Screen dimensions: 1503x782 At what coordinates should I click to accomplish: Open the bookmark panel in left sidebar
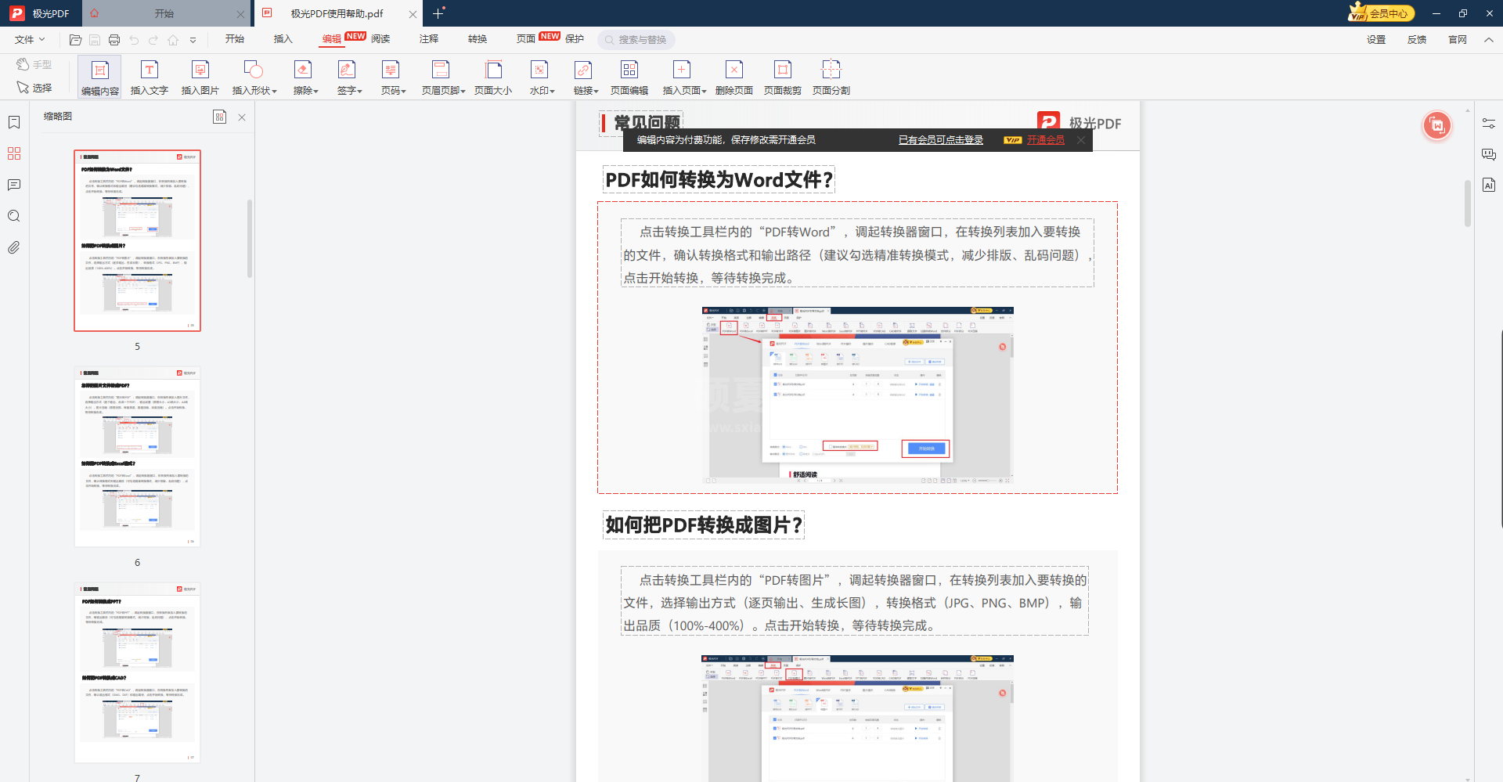tap(14, 122)
